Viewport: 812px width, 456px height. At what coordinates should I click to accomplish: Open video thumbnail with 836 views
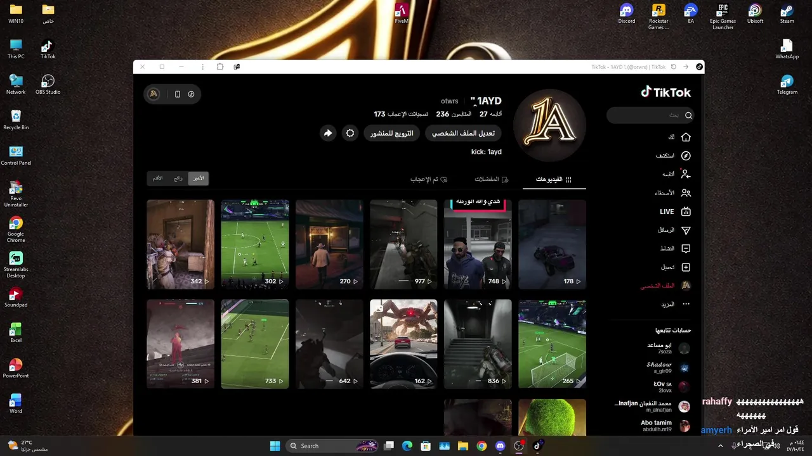[478, 344]
